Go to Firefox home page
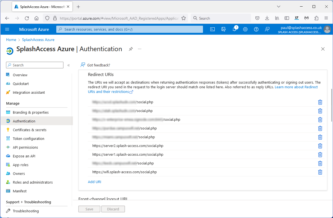Viewport: 333px width, 218px height. 36,18
